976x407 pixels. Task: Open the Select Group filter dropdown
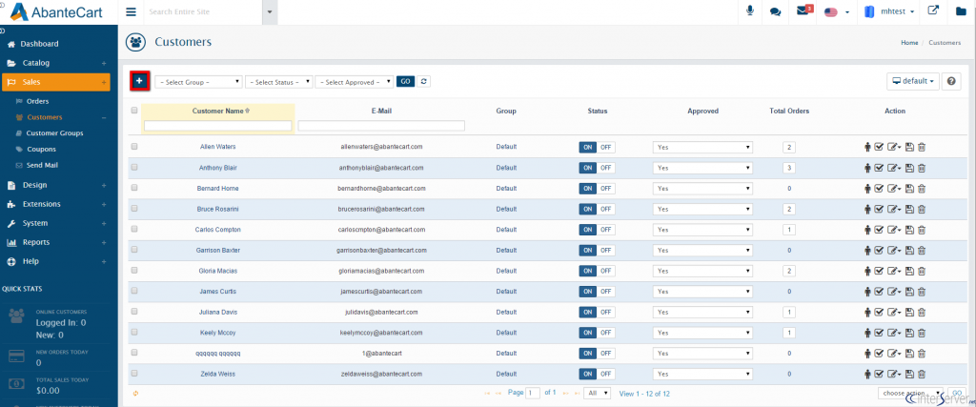[x=198, y=82]
